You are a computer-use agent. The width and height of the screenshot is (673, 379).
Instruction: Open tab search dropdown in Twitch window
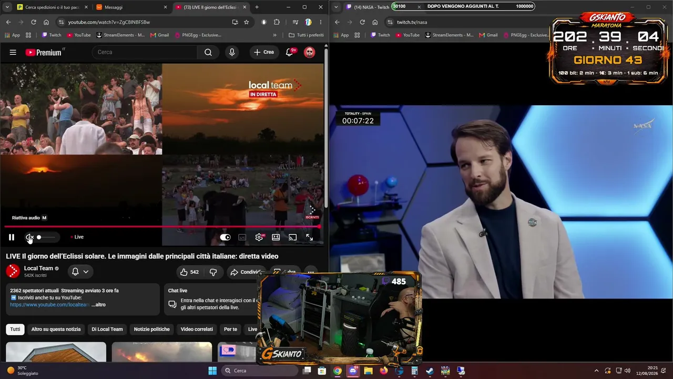[x=336, y=7]
